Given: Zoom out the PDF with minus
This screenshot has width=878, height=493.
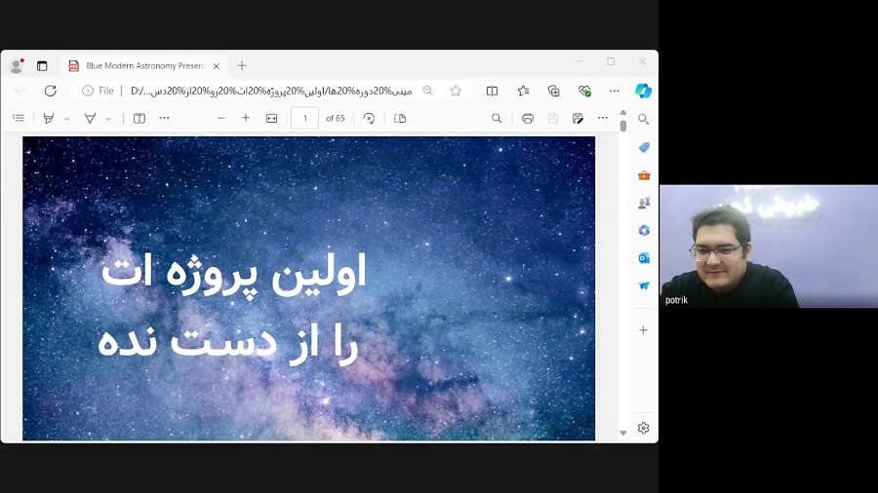Looking at the screenshot, I should point(221,118).
